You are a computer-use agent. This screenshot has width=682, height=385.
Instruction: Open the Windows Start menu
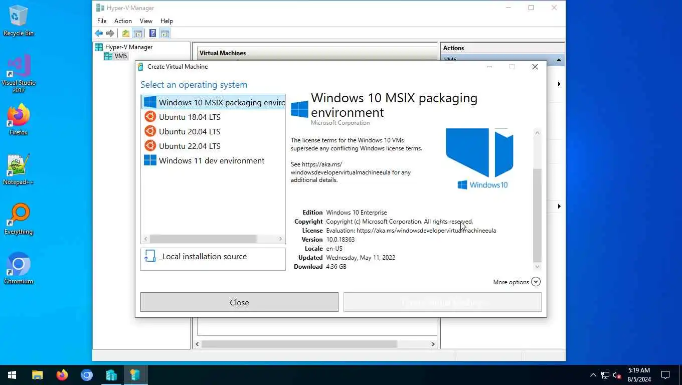pyautogui.click(x=12, y=375)
